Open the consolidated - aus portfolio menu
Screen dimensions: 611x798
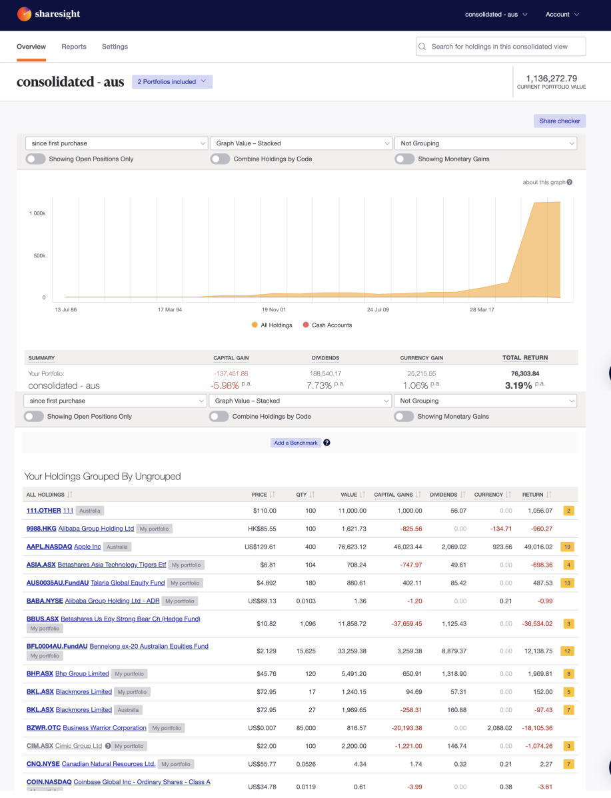(496, 14)
